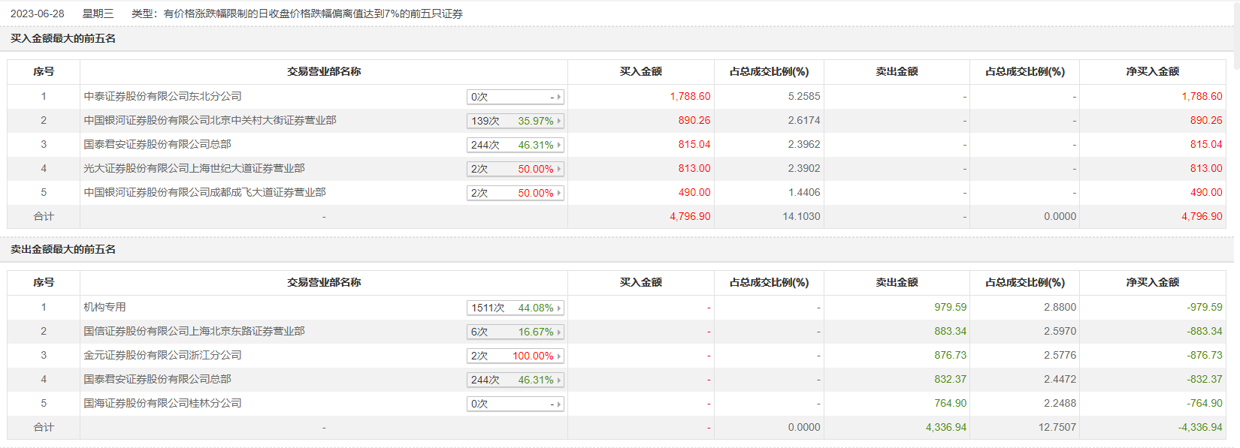Click arrow icon beside 中泰证券 0次 box
Screen dimensions: 1240x448
pos(559,97)
